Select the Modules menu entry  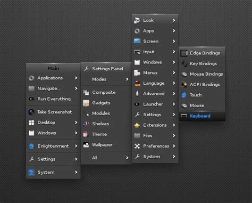pos(106,113)
